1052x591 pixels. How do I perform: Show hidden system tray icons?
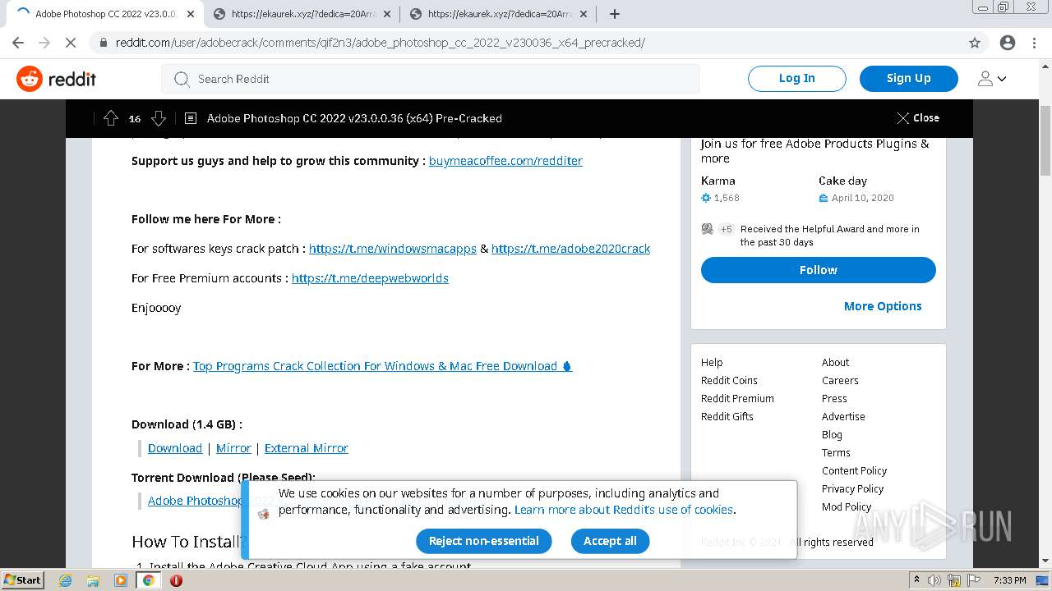click(916, 580)
